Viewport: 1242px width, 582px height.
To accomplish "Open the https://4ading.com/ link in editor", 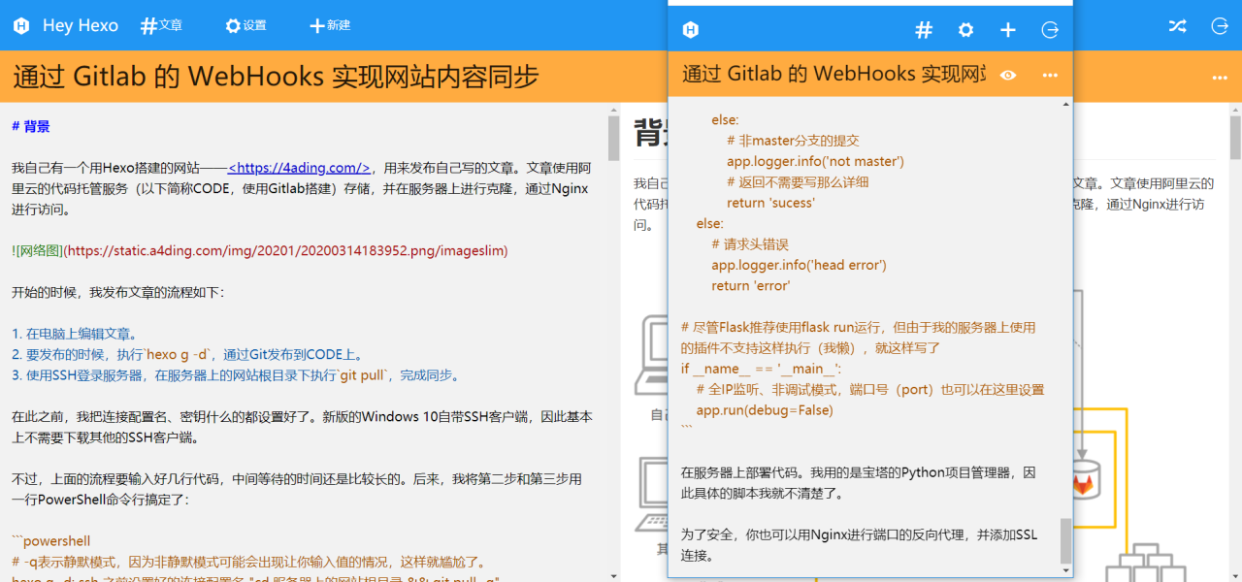I will (x=299, y=167).
